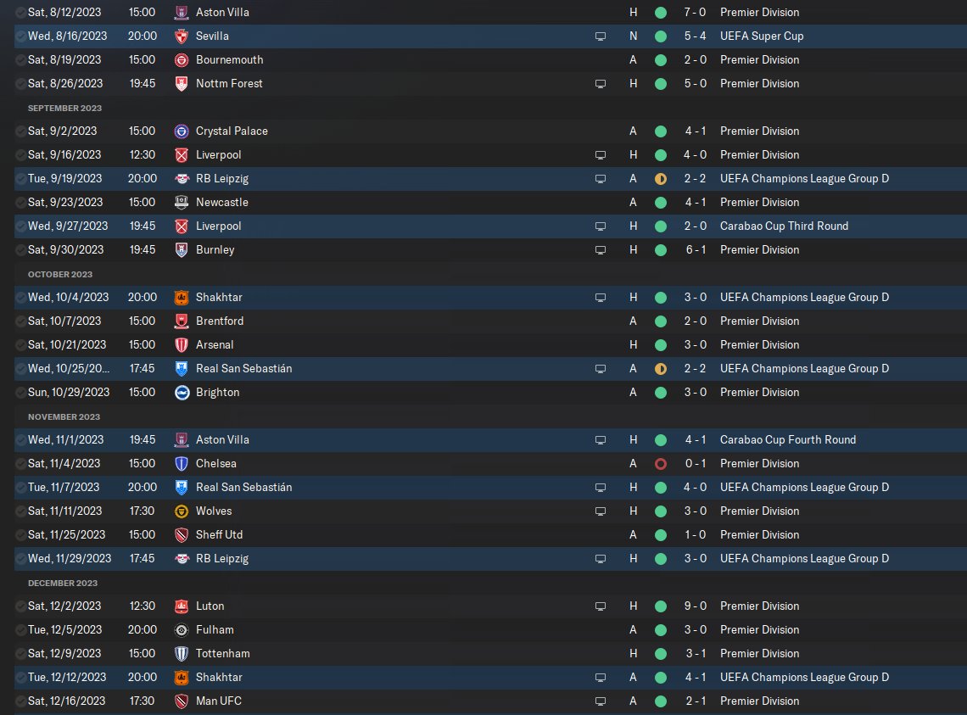Click the Aston Villa club badge on 8/12/2023
The image size is (967, 715).
(181, 13)
